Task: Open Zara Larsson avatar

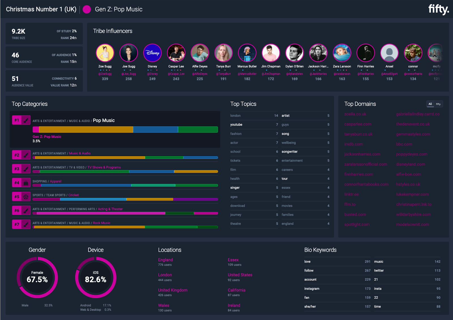Action: (342, 53)
